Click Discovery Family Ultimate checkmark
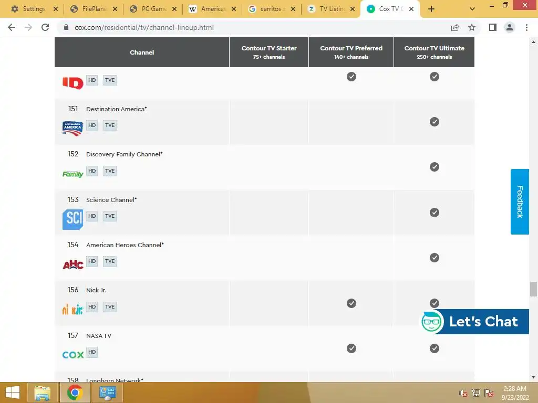Image resolution: width=538 pixels, height=403 pixels. tap(434, 167)
